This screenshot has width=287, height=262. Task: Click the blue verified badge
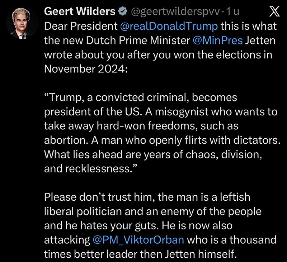122,12
